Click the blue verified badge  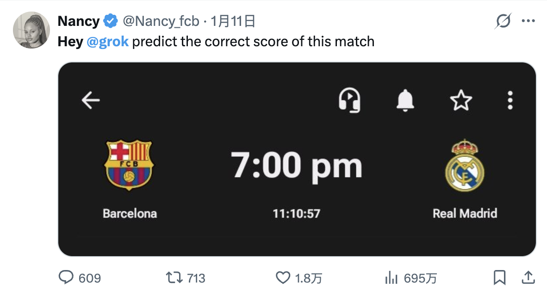(110, 21)
